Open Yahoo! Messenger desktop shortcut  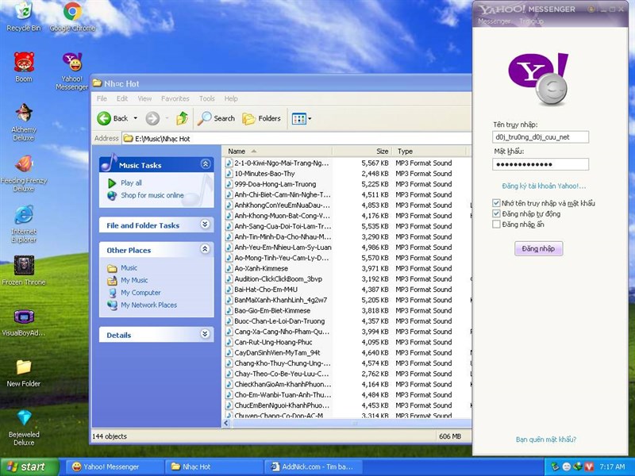(x=72, y=71)
